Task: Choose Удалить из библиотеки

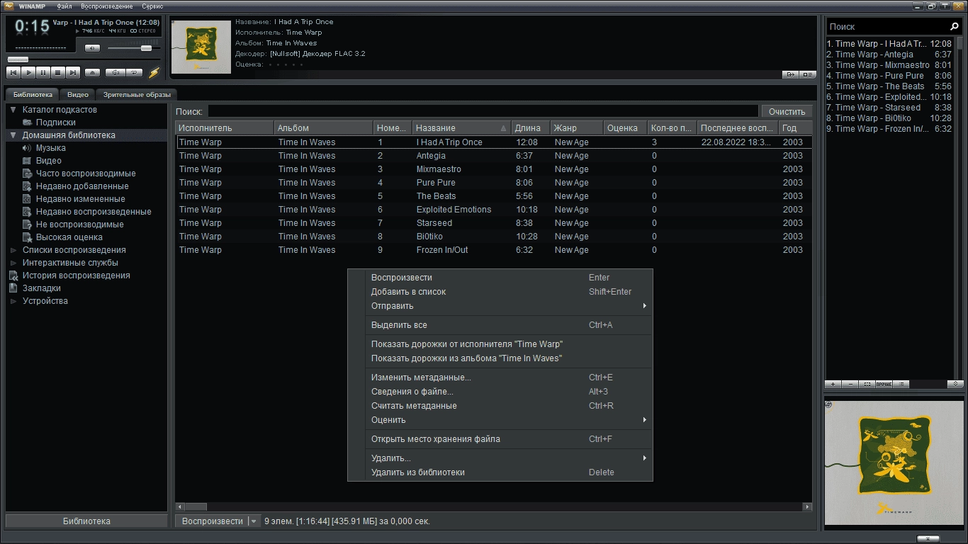Action: [500, 472]
